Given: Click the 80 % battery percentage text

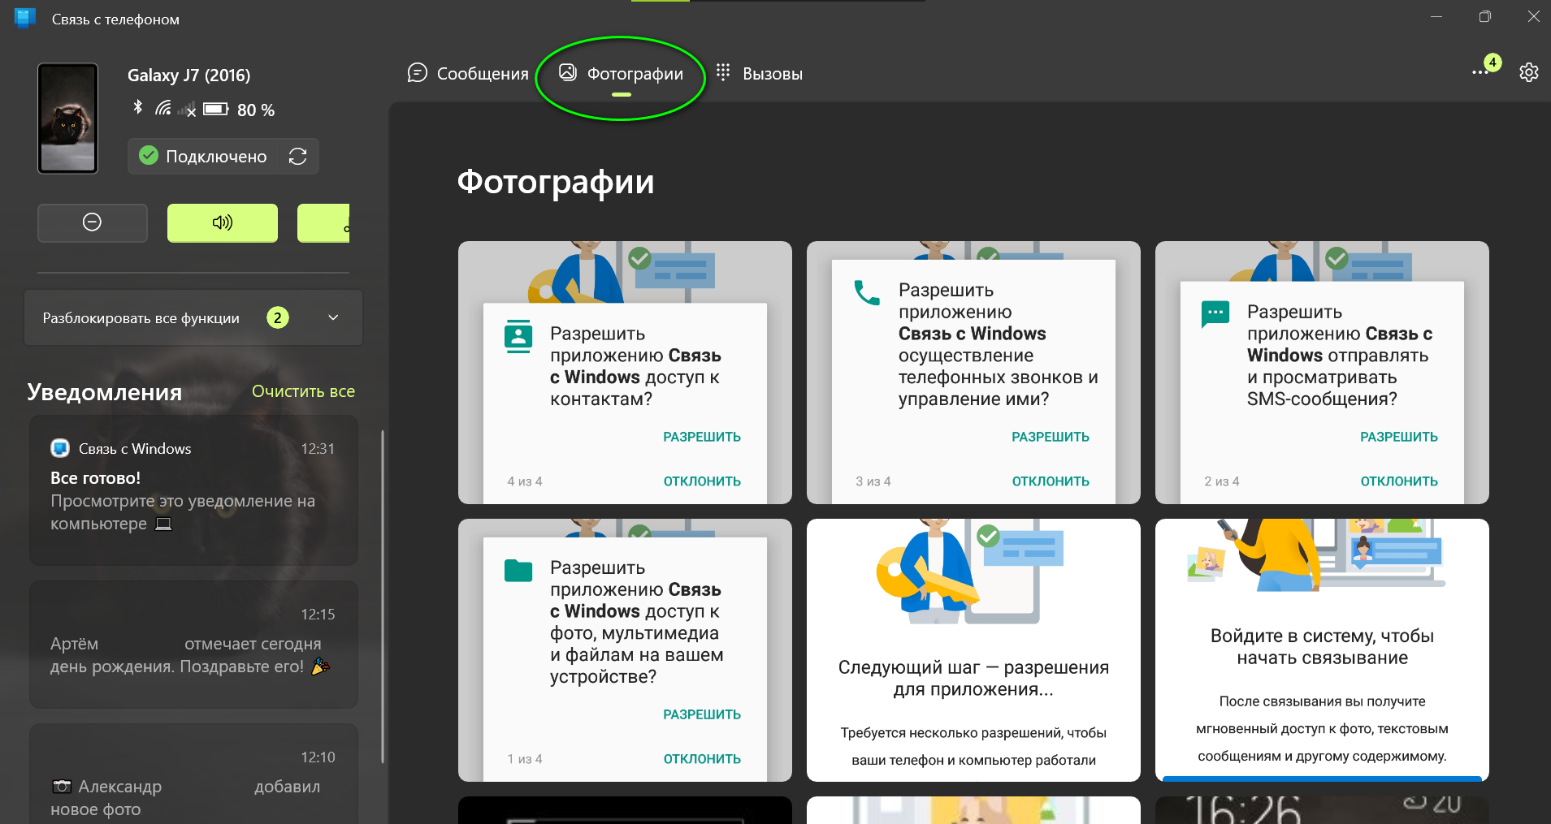Looking at the screenshot, I should point(256,110).
